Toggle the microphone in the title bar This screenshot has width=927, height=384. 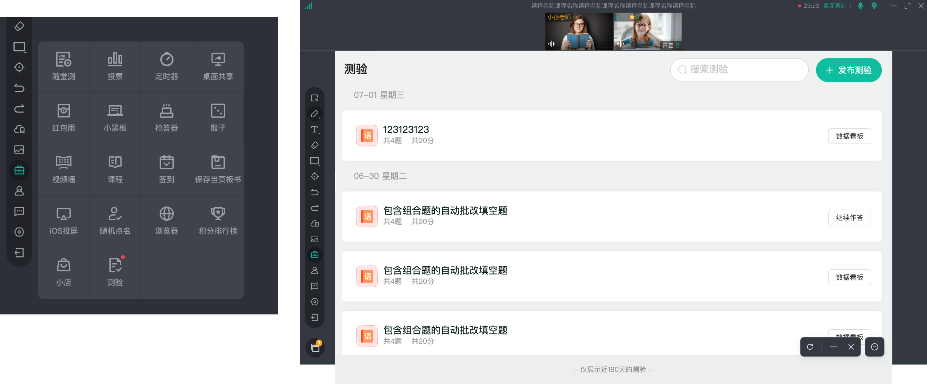pyautogui.click(x=860, y=6)
